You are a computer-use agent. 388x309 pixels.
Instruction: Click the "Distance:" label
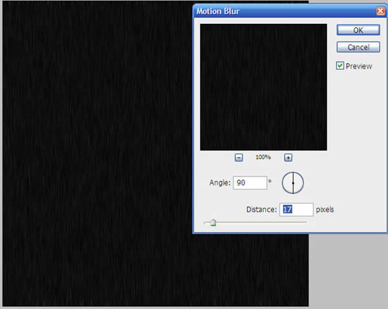tap(261, 209)
